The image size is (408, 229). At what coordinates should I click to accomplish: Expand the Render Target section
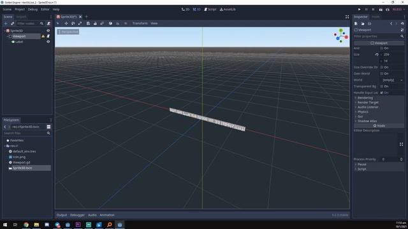(x=379, y=102)
